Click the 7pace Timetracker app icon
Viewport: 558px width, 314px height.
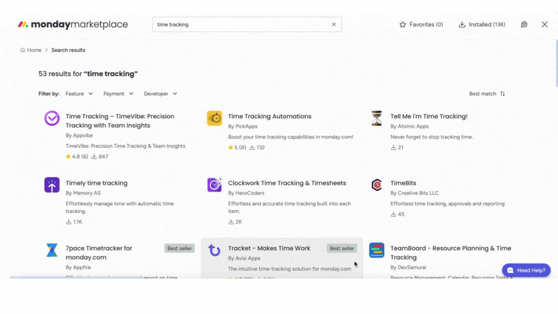point(52,250)
